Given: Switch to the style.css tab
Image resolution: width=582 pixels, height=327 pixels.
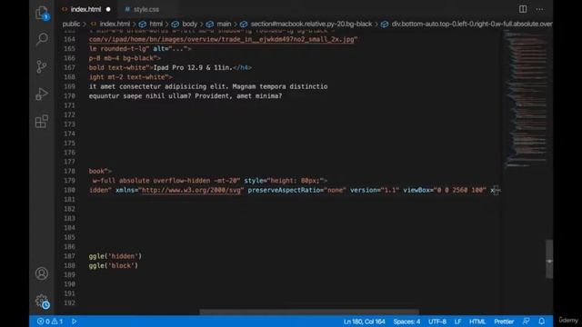Looking at the screenshot, I should [x=146, y=9].
